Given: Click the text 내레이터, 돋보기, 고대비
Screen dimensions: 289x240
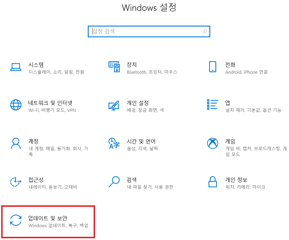Looking at the screenshot, I should [53, 187].
